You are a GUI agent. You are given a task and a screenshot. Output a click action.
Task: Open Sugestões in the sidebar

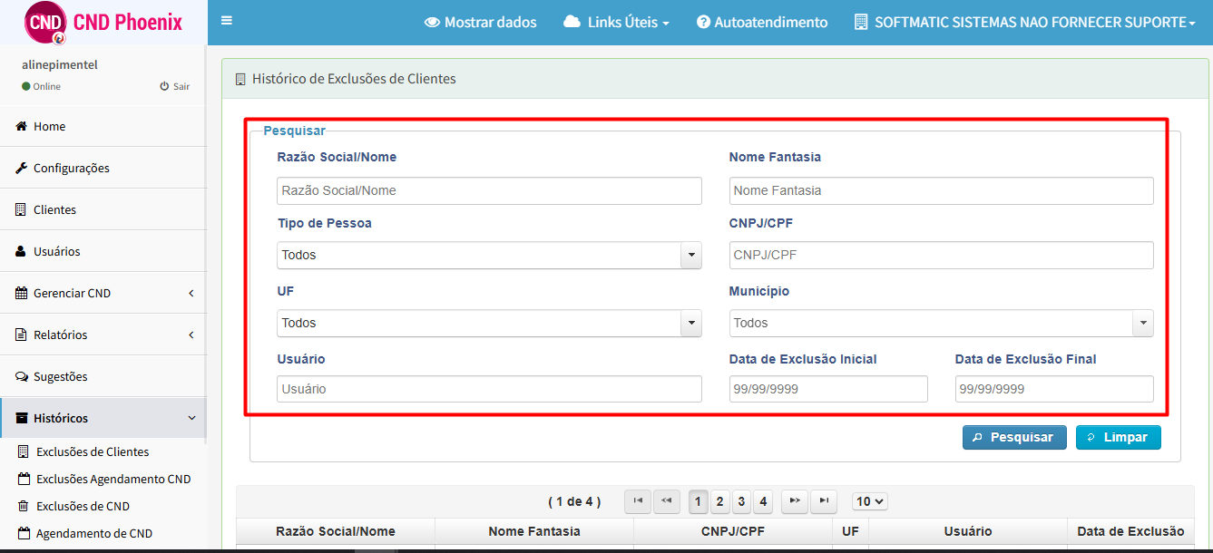click(103, 376)
